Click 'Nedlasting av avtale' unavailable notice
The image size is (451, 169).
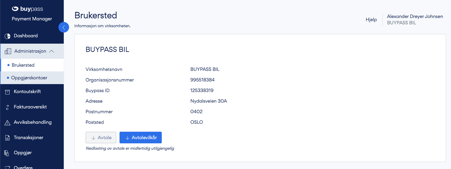pos(130,148)
